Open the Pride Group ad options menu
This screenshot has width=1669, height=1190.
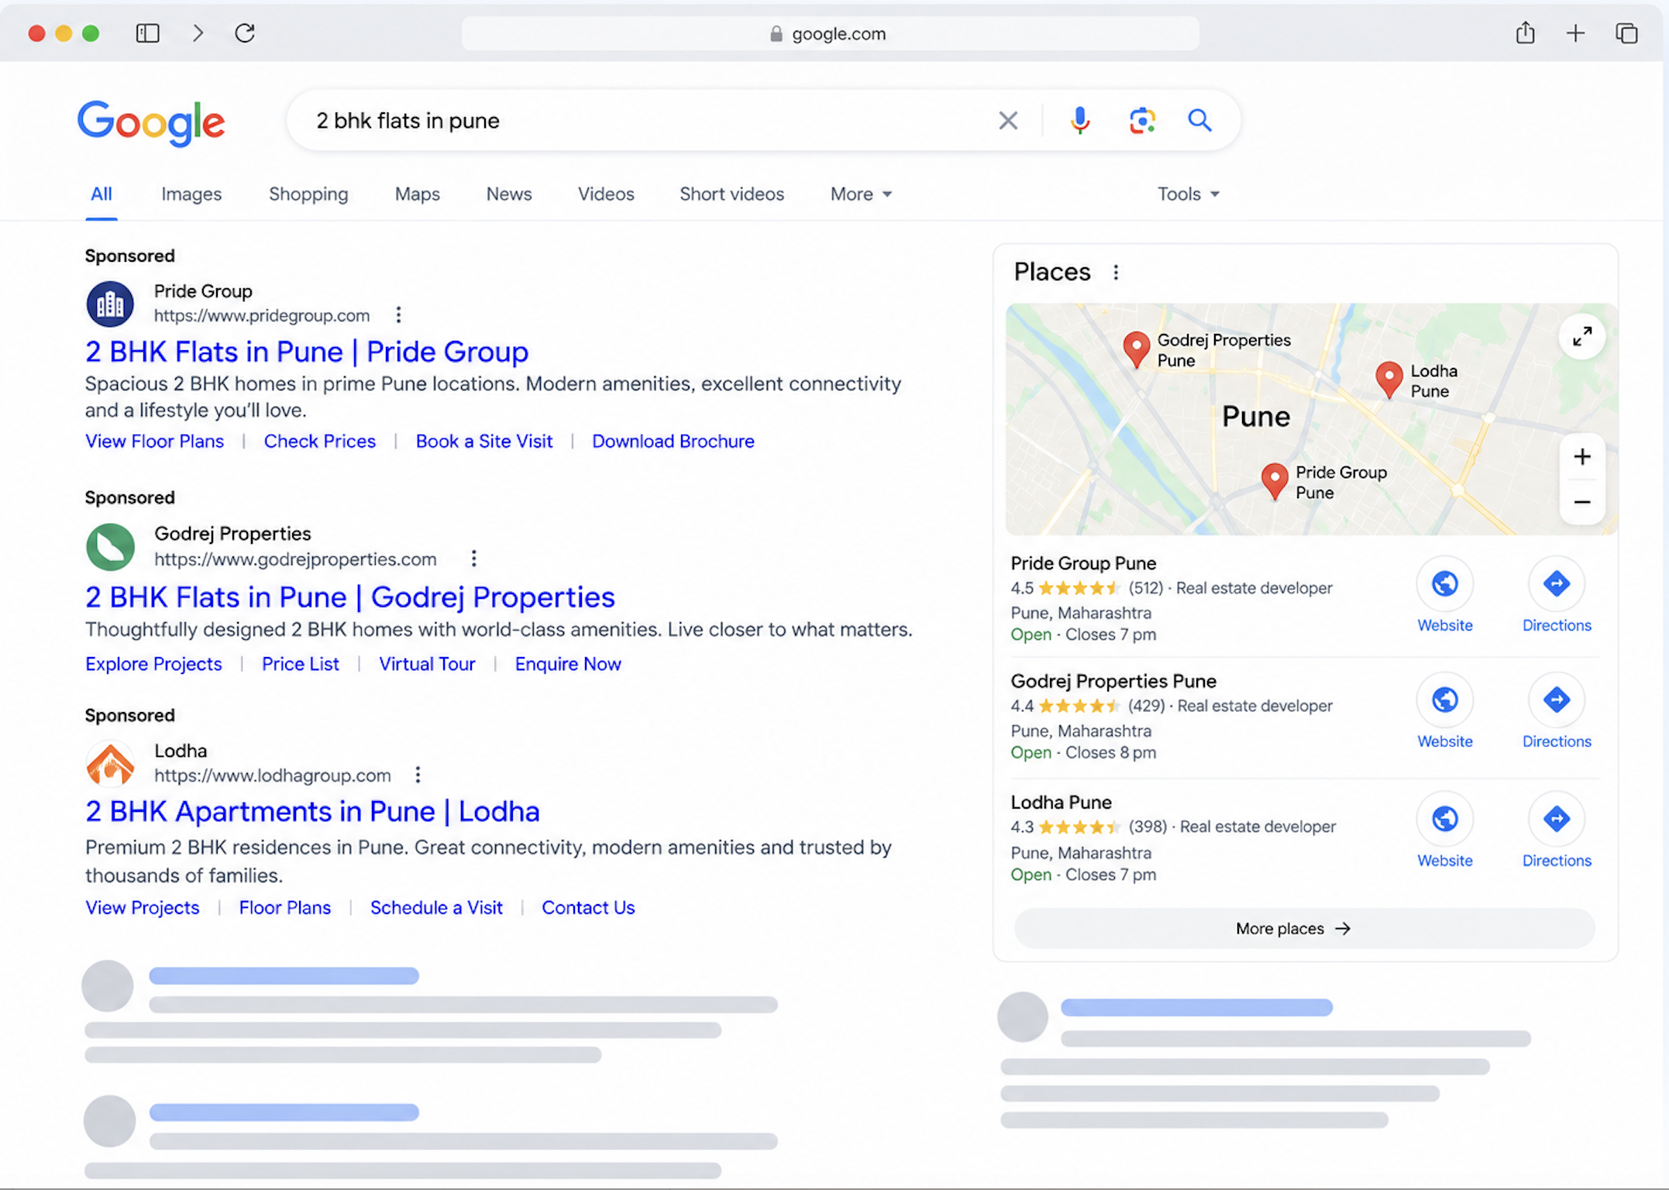pos(398,315)
